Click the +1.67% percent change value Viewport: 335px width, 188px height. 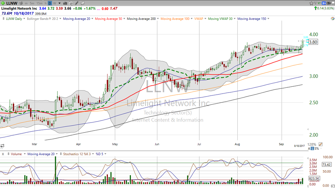89,8
